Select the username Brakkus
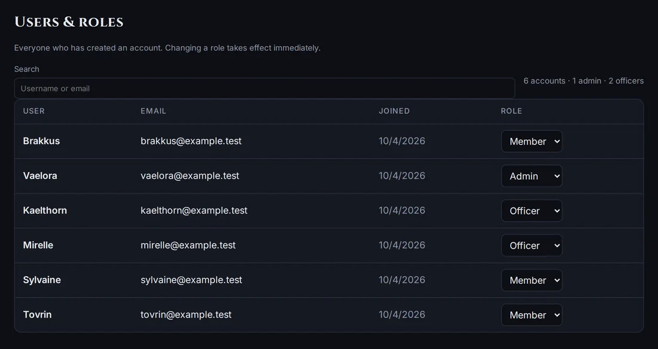 pos(41,141)
